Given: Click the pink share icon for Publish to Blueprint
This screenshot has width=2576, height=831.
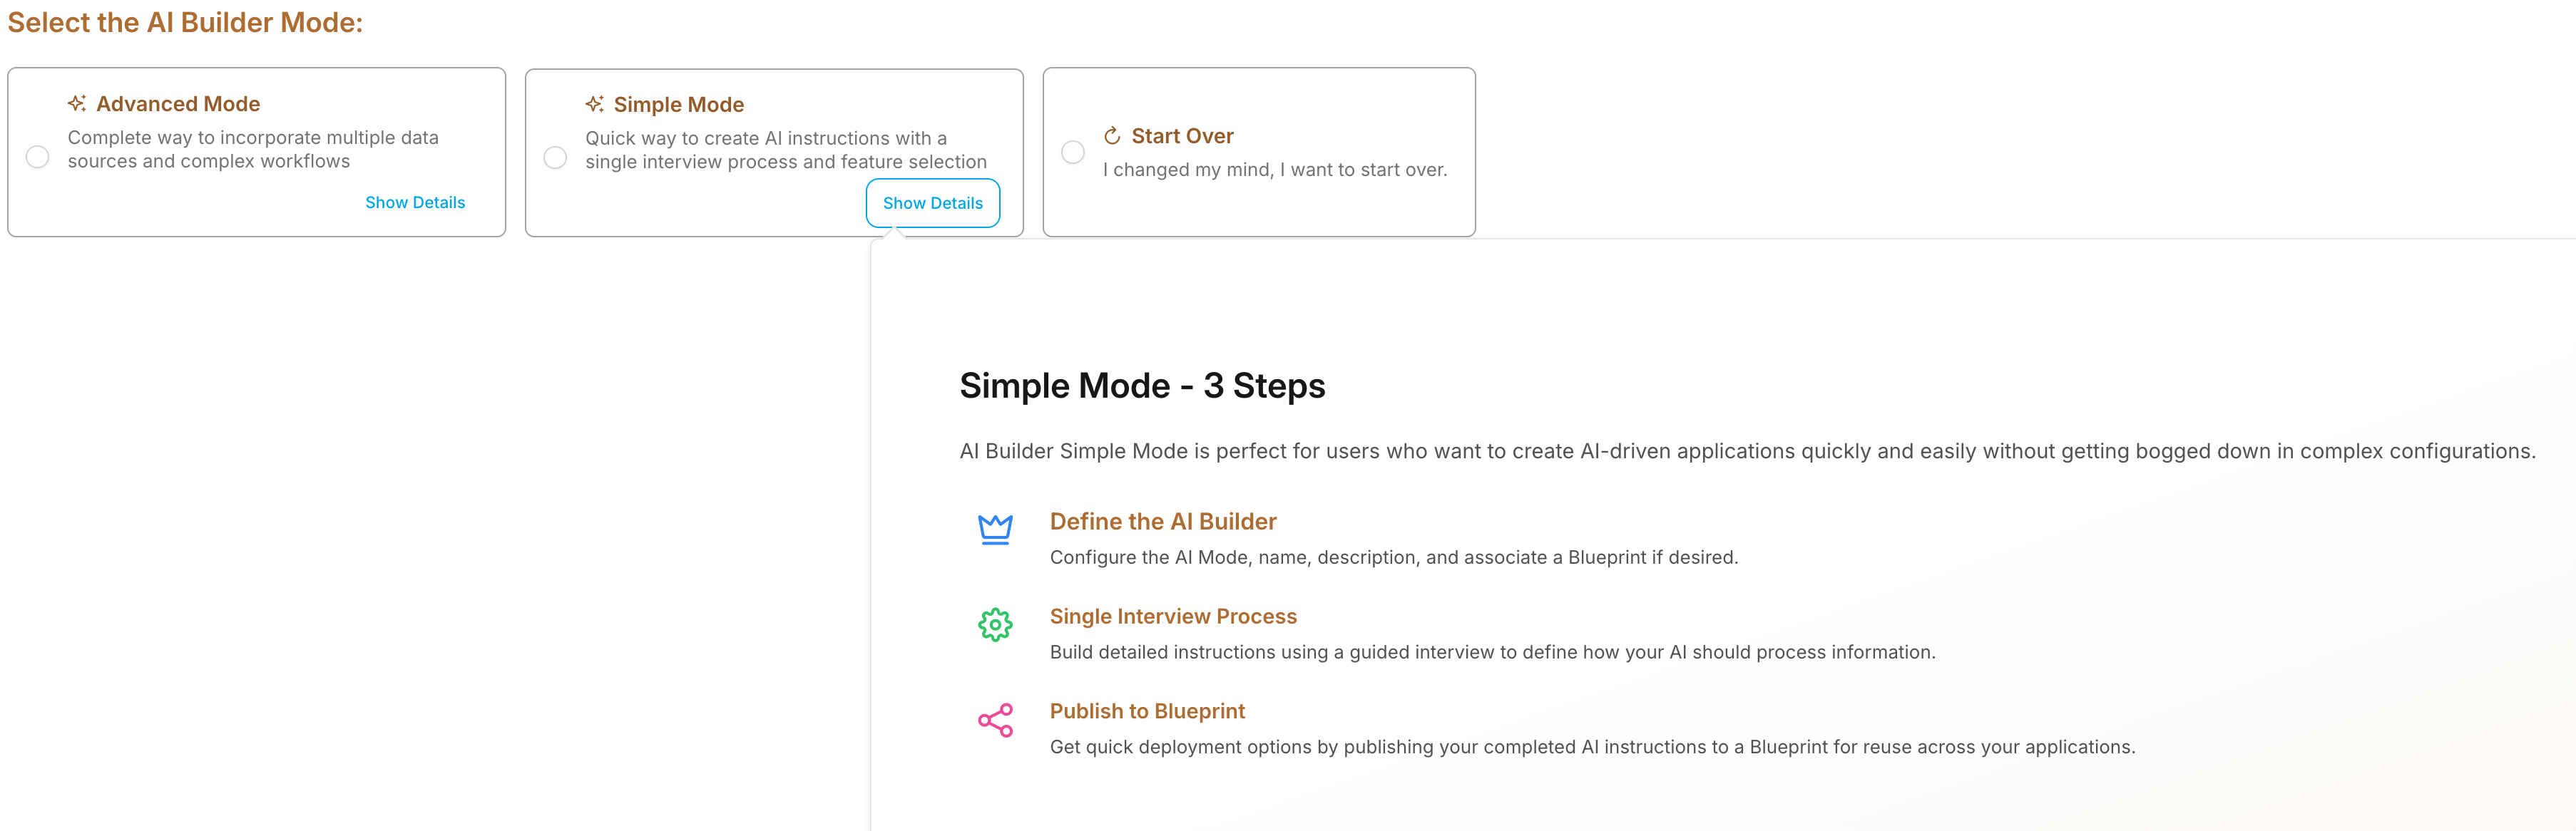Looking at the screenshot, I should click(x=995, y=719).
